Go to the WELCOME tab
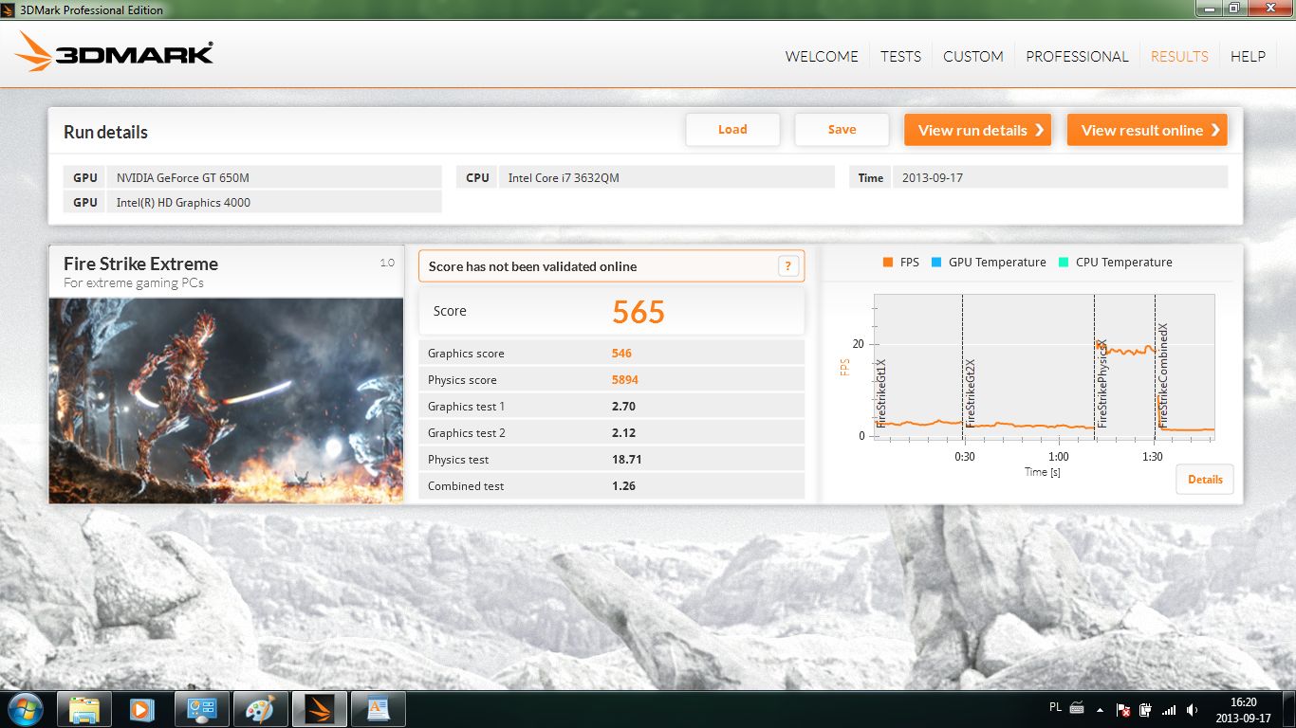Screen dimensions: 1296x728 click(822, 56)
